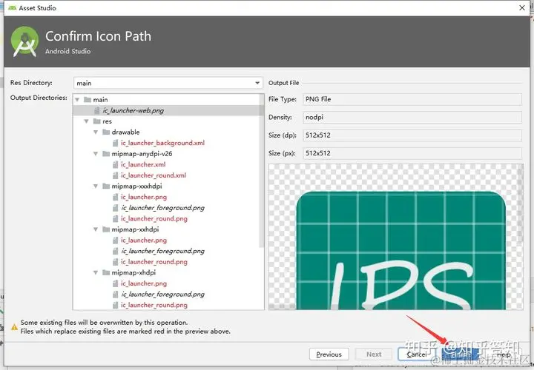The image size is (534, 370).
Task: Collapse the drawable folder arrow
Action: pyautogui.click(x=96, y=132)
